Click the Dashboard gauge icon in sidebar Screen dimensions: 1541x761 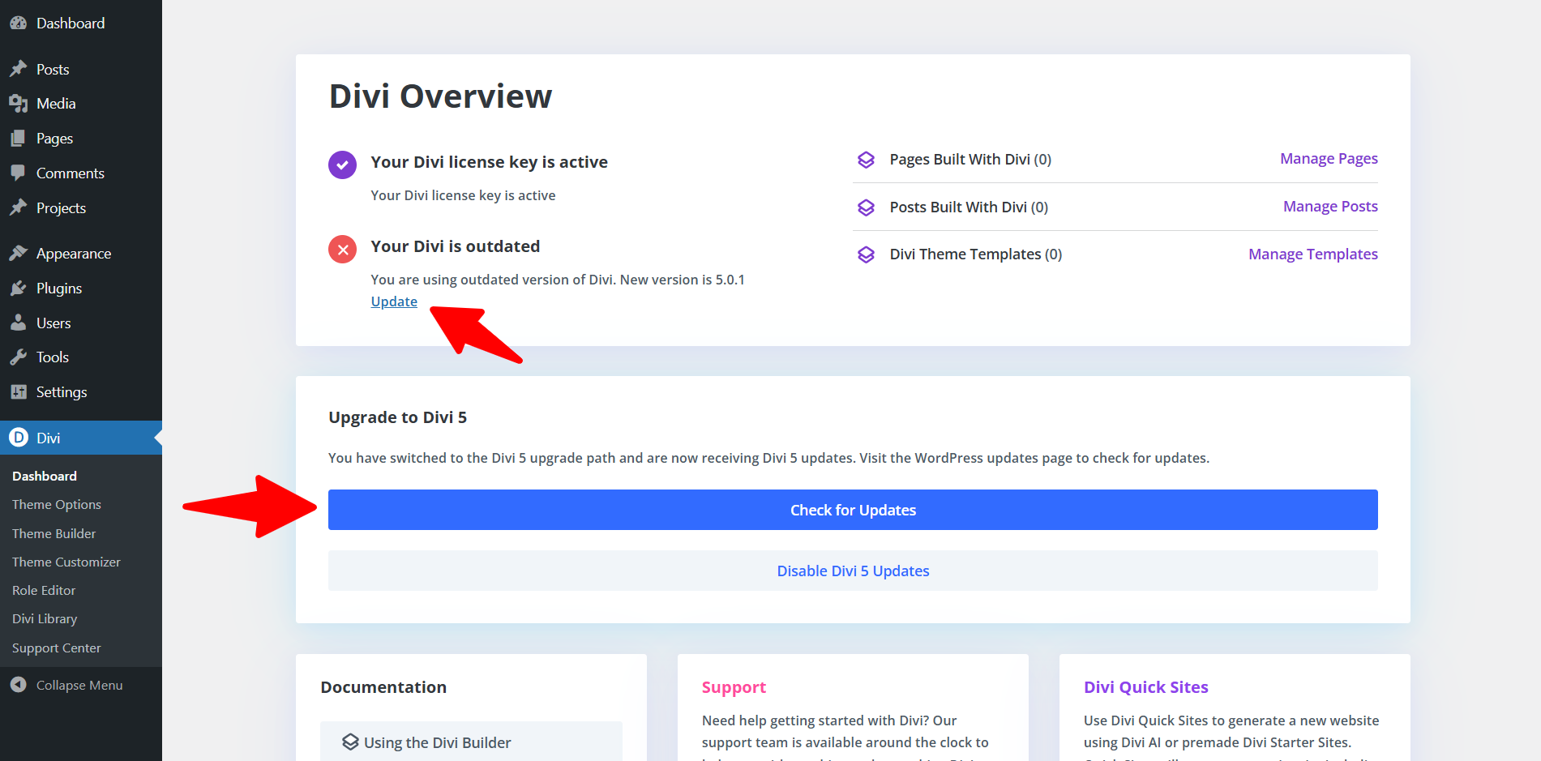click(18, 24)
